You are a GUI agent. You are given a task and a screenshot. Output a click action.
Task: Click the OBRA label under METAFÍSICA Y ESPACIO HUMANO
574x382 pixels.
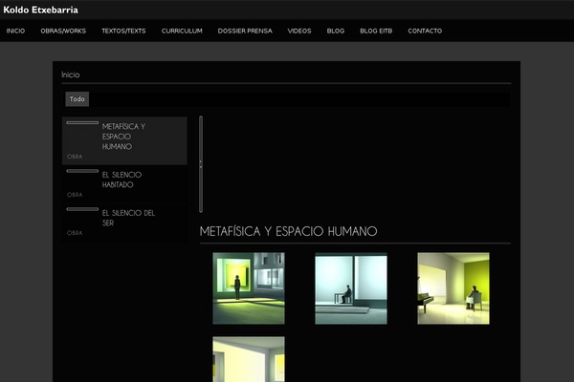[x=75, y=157]
